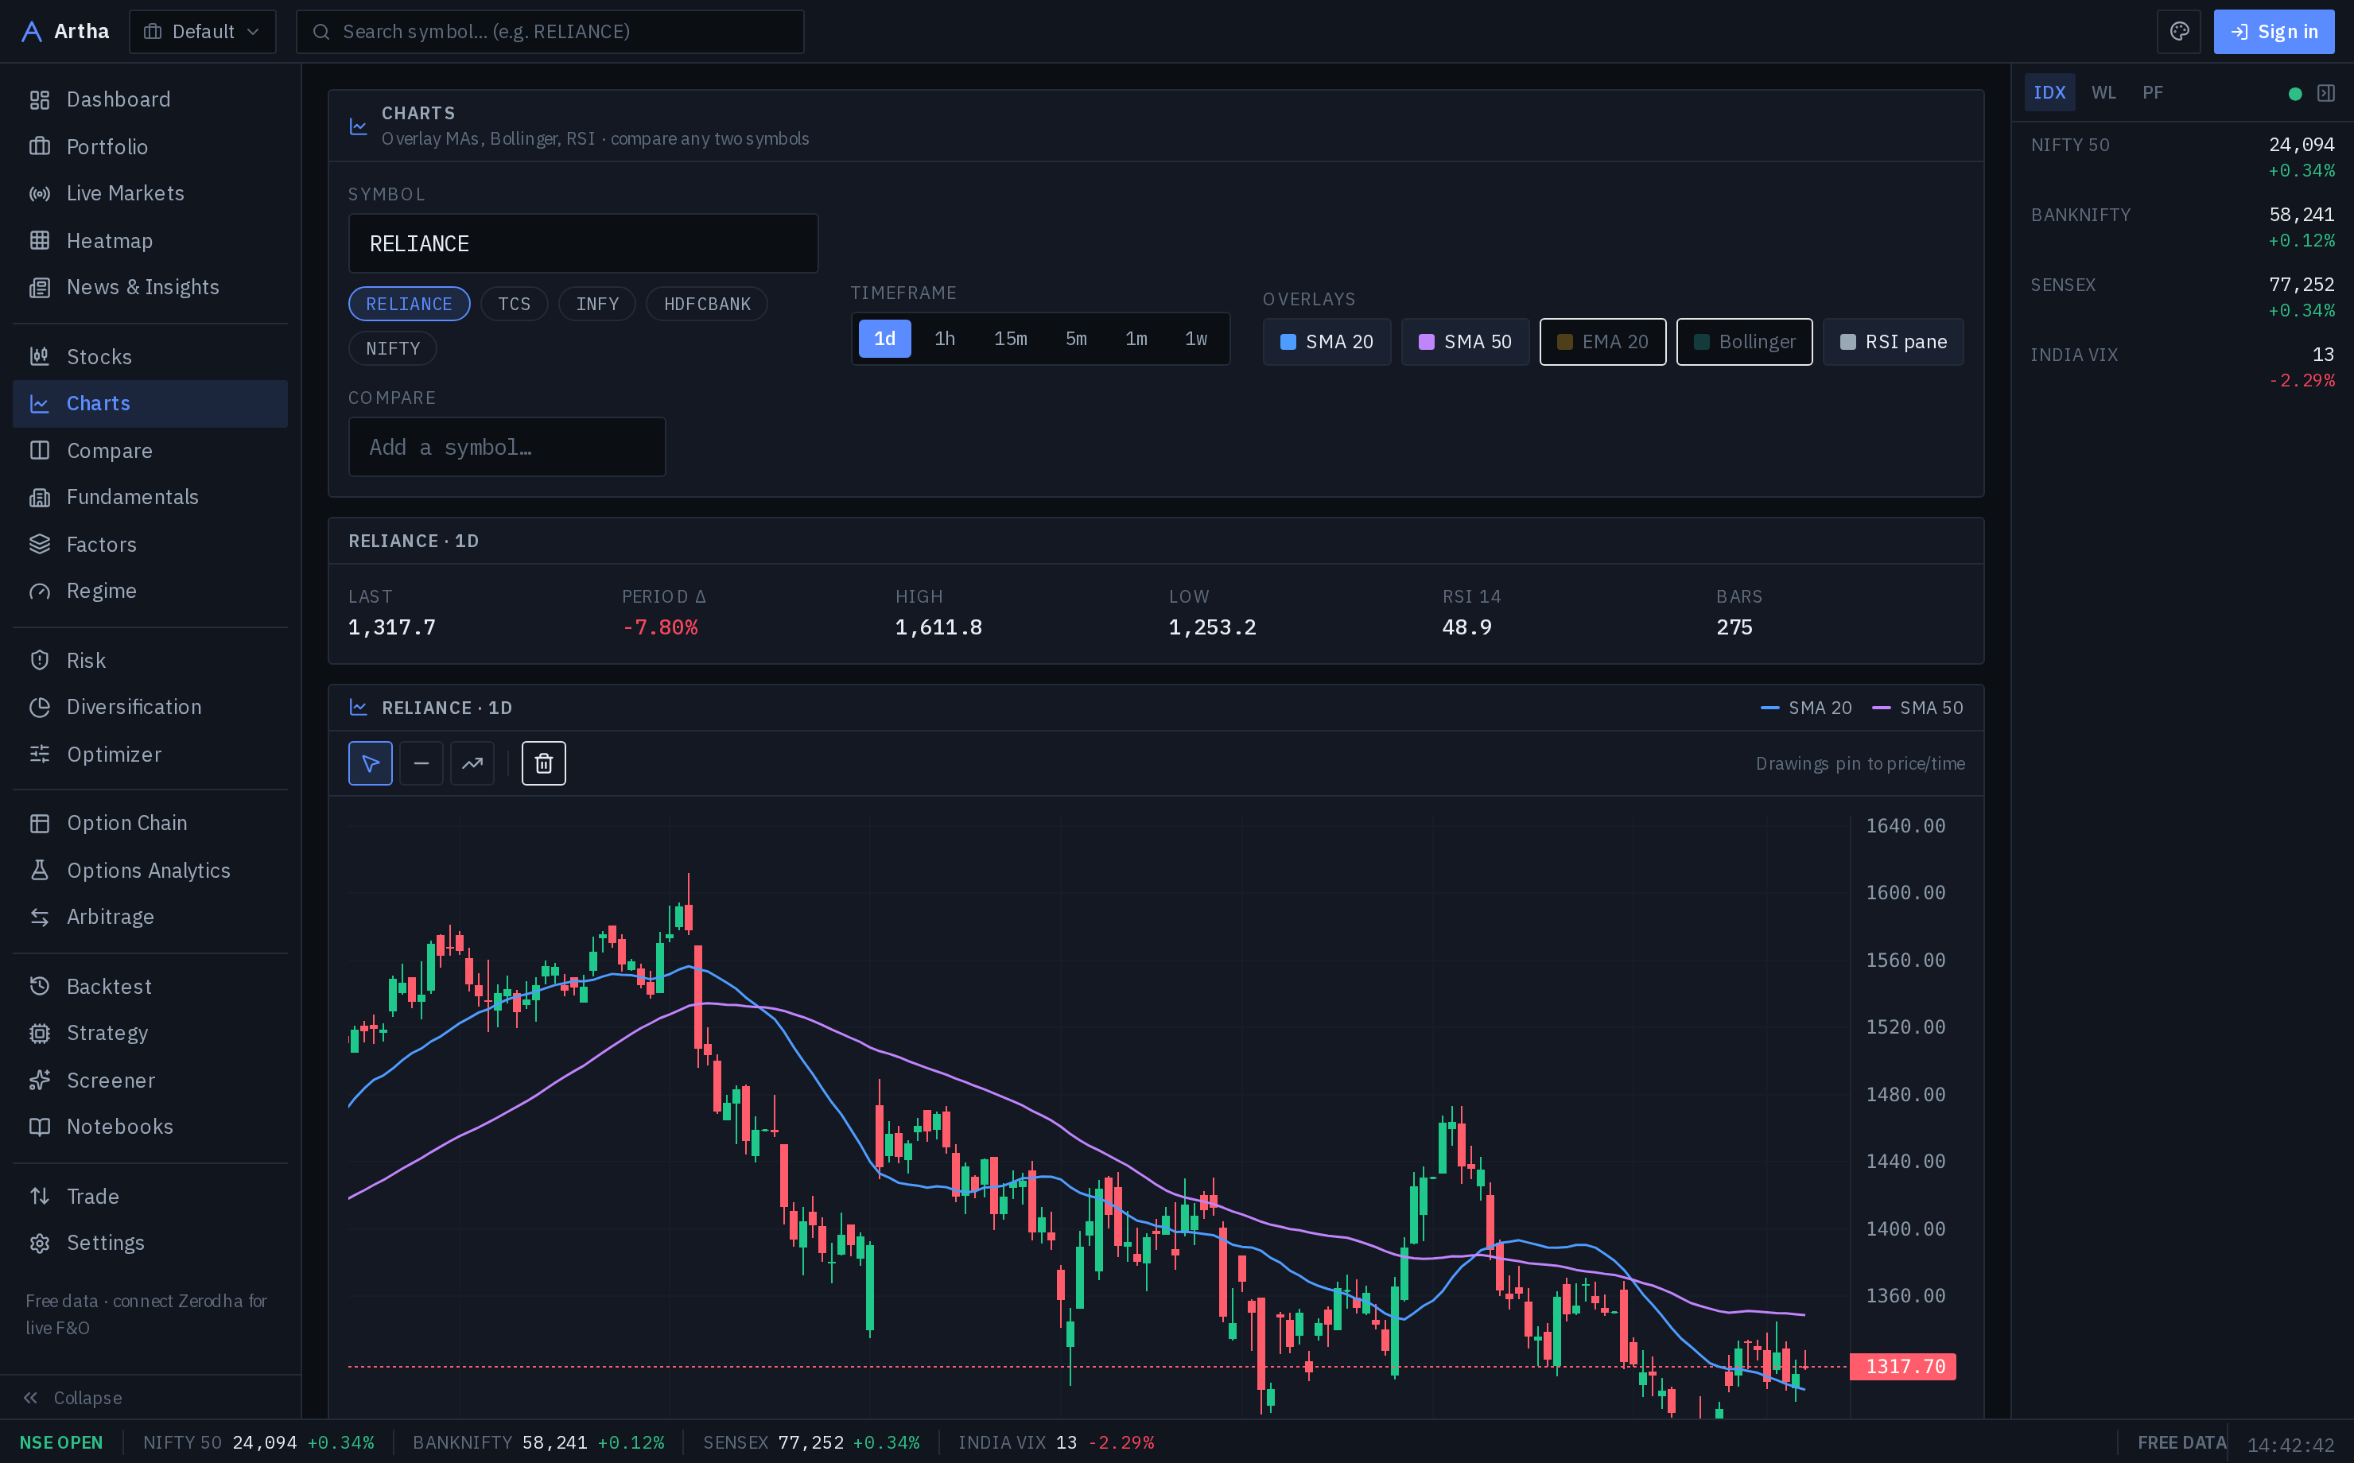This screenshot has height=1463, width=2354.
Task: Open Screener from the sidebar
Action: coord(150,1081)
